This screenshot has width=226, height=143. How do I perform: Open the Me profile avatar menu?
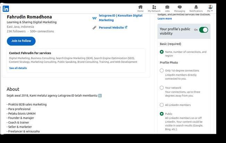210,9
